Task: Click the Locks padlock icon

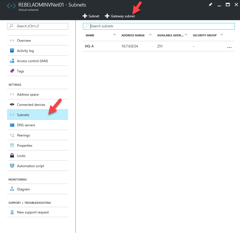Action: [12, 156]
